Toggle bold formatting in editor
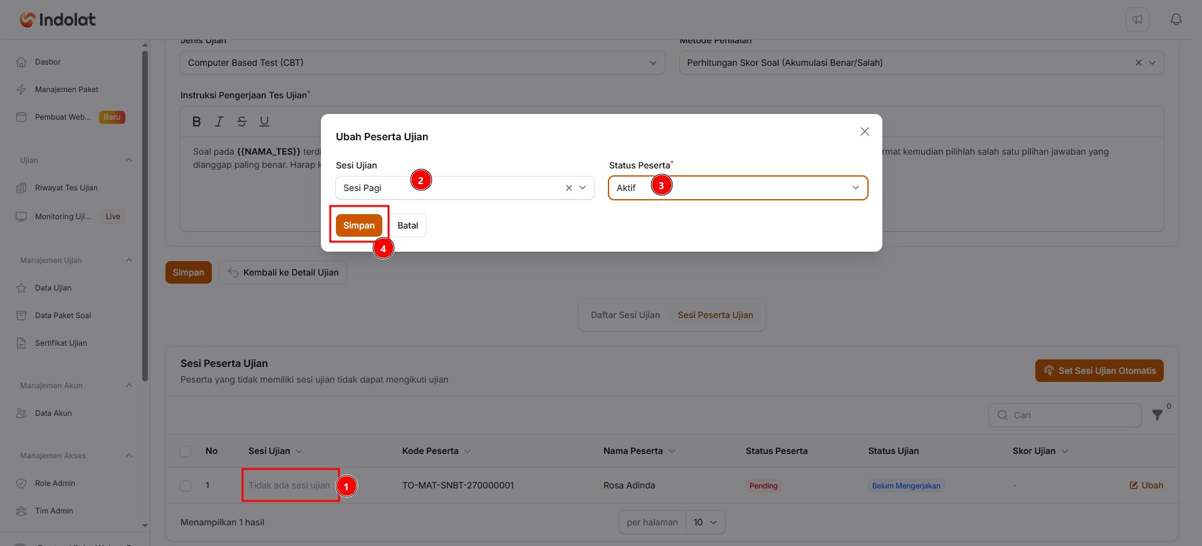 point(197,121)
